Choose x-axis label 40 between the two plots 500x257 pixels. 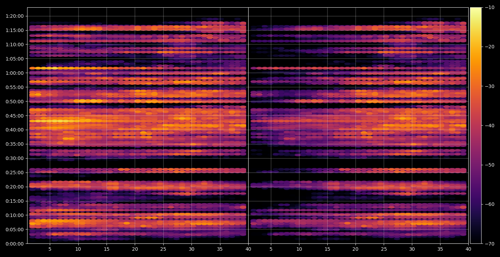coord(248,249)
